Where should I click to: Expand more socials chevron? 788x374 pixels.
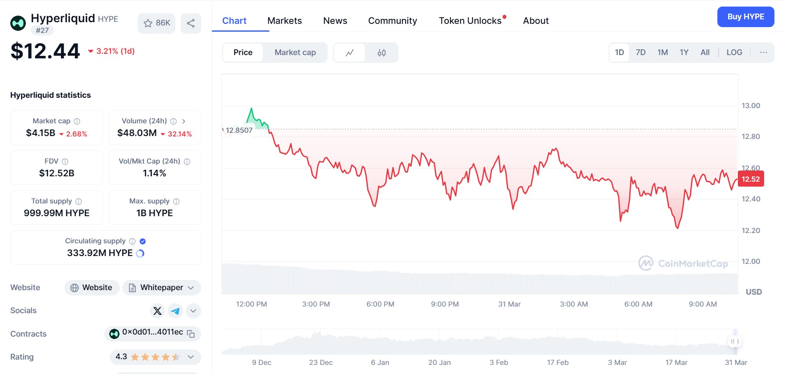coord(193,311)
